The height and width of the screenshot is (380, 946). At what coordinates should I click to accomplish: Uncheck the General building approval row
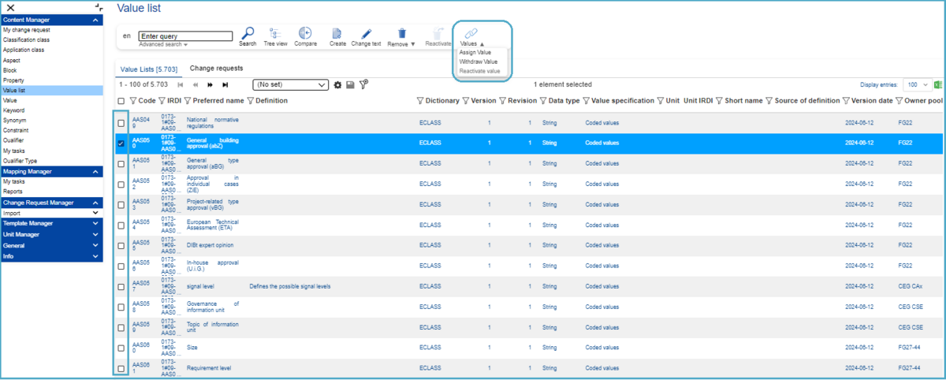tap(121, 143)
